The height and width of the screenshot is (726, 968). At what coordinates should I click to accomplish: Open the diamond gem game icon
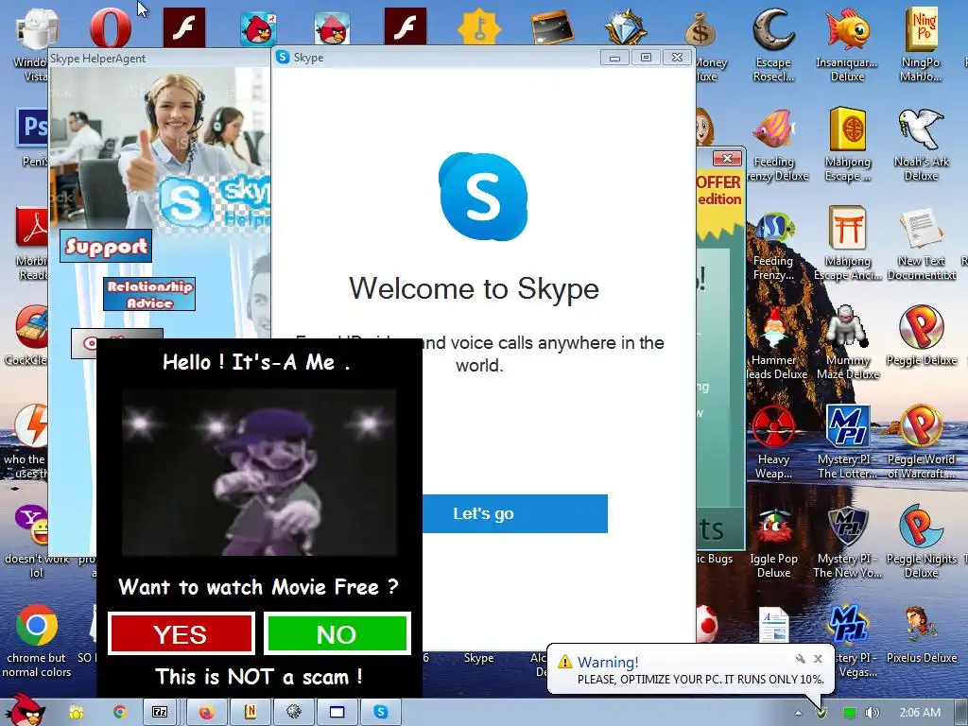626,27
